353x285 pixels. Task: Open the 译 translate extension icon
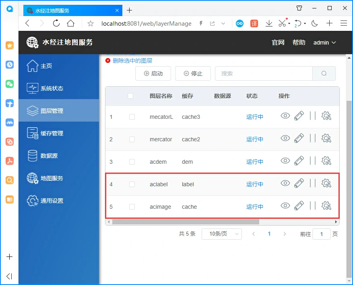tap(254, 23)
